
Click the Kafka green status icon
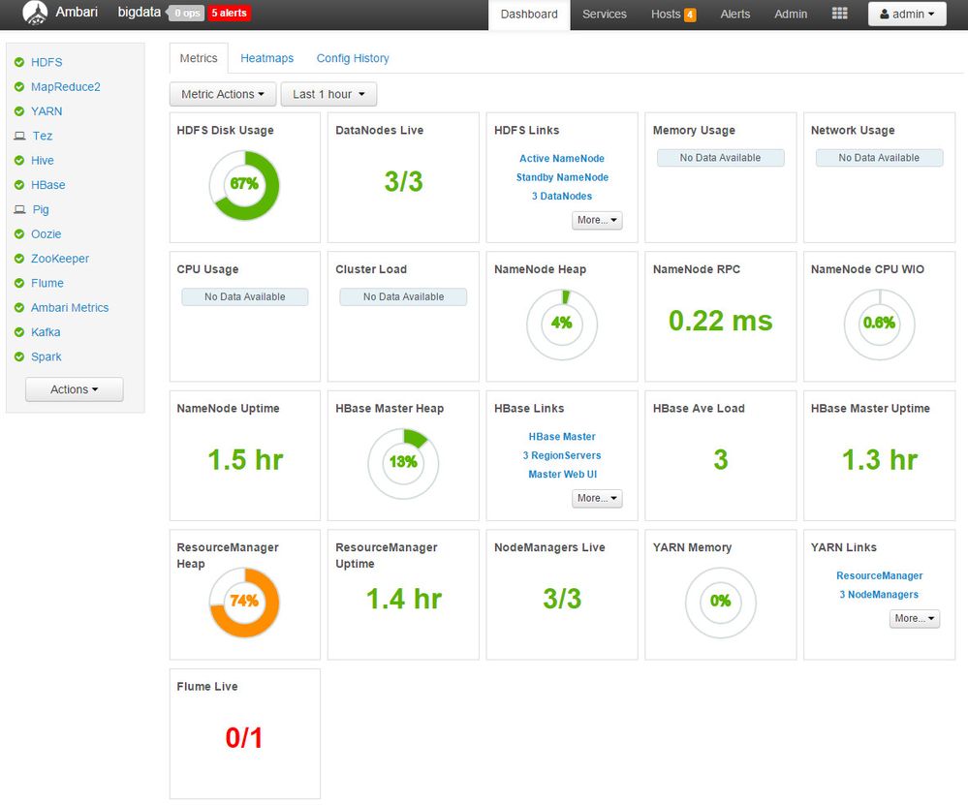pyautogui.click(x=19, y=332)
